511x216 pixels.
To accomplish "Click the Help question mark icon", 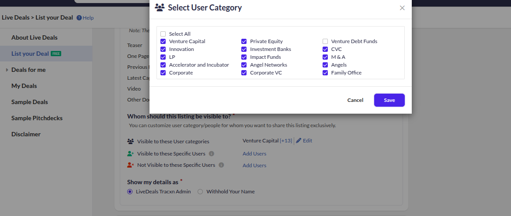I will click(79, 18).
